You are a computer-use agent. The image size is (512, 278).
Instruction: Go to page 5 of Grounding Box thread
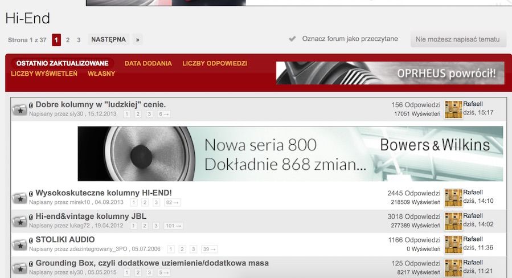point(163,272)
